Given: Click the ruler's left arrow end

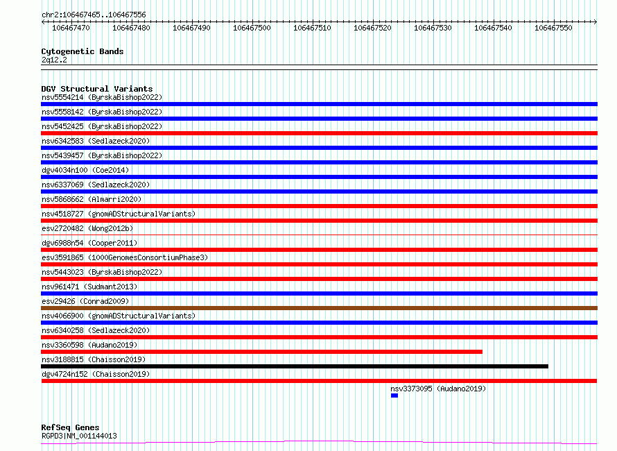Looking at the screenshot, I should point(42,22).
